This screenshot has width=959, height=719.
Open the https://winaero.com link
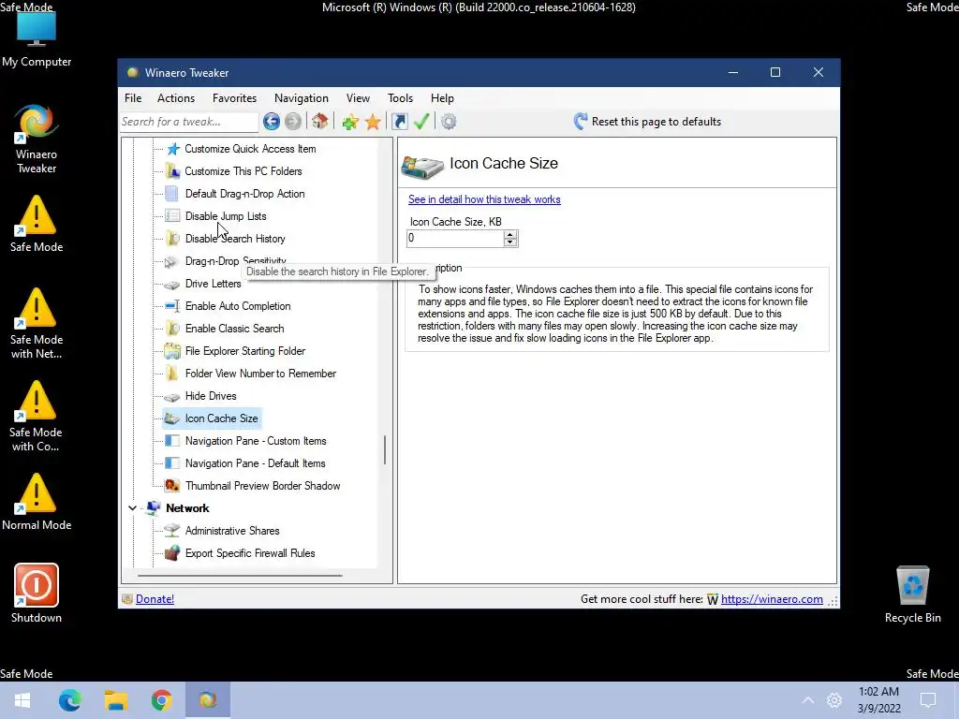(x=772, y=599)
